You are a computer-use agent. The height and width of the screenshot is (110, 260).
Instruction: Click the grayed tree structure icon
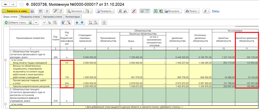point(49,23)
